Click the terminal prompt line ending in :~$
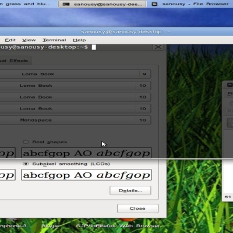Screen dimensions: 233x233 coord(44,47)
